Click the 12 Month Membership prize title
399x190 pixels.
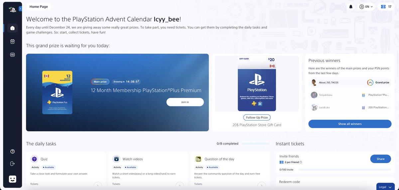click(146, 90)
